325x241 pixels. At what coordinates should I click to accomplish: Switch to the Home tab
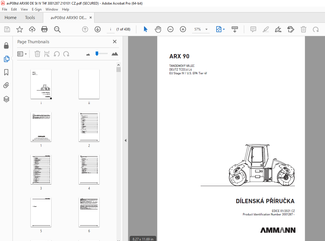(x=11, y=18)
